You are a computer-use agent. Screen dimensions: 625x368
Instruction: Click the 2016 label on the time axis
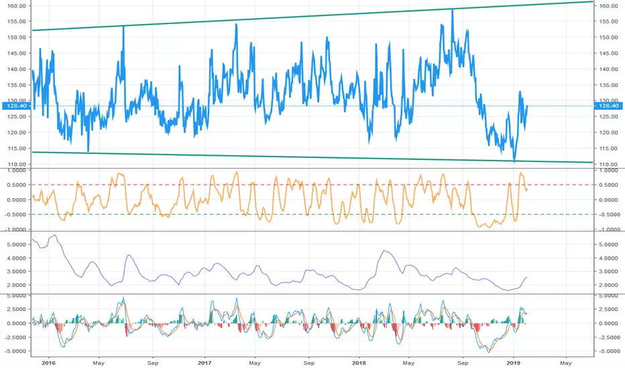point(48,363)
